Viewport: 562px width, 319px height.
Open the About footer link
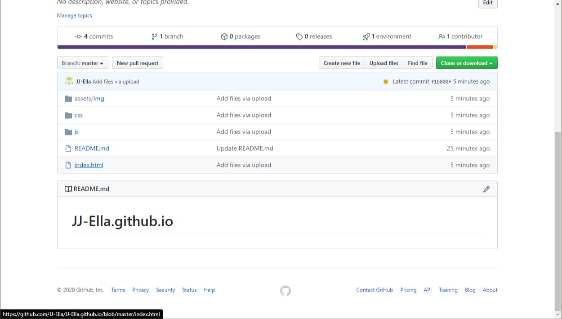coord(490,290)
